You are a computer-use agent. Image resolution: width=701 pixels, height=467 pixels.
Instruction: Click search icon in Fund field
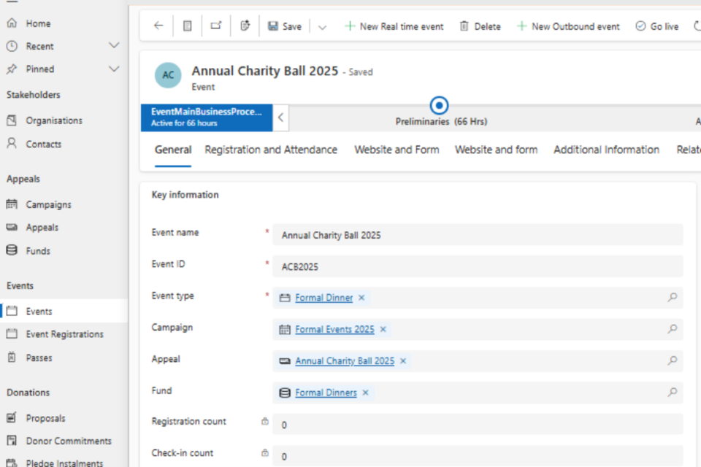(673, 393)
